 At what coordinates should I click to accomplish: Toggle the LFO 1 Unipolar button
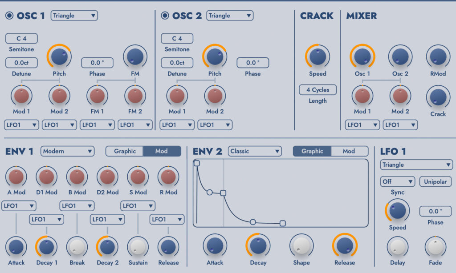[x=436, y=182]
